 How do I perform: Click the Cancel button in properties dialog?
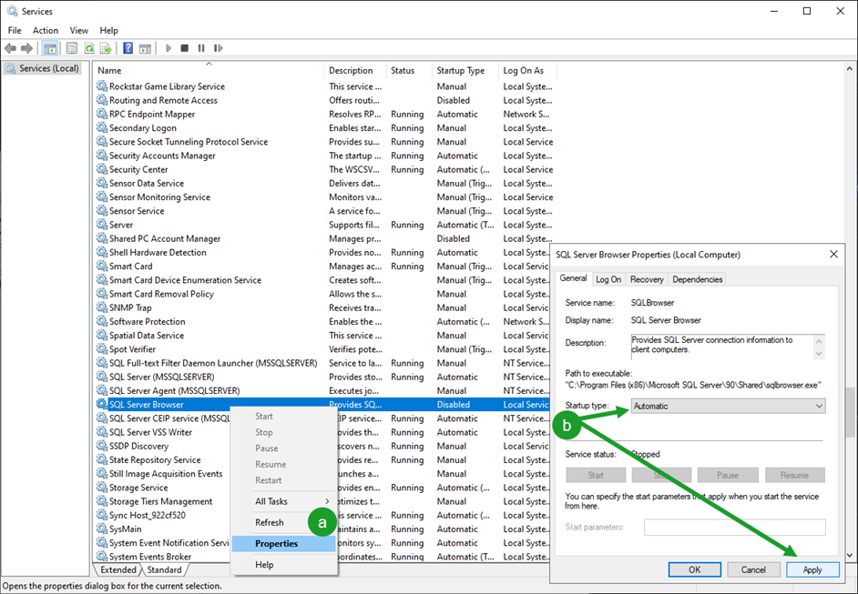tap(753, 570)
